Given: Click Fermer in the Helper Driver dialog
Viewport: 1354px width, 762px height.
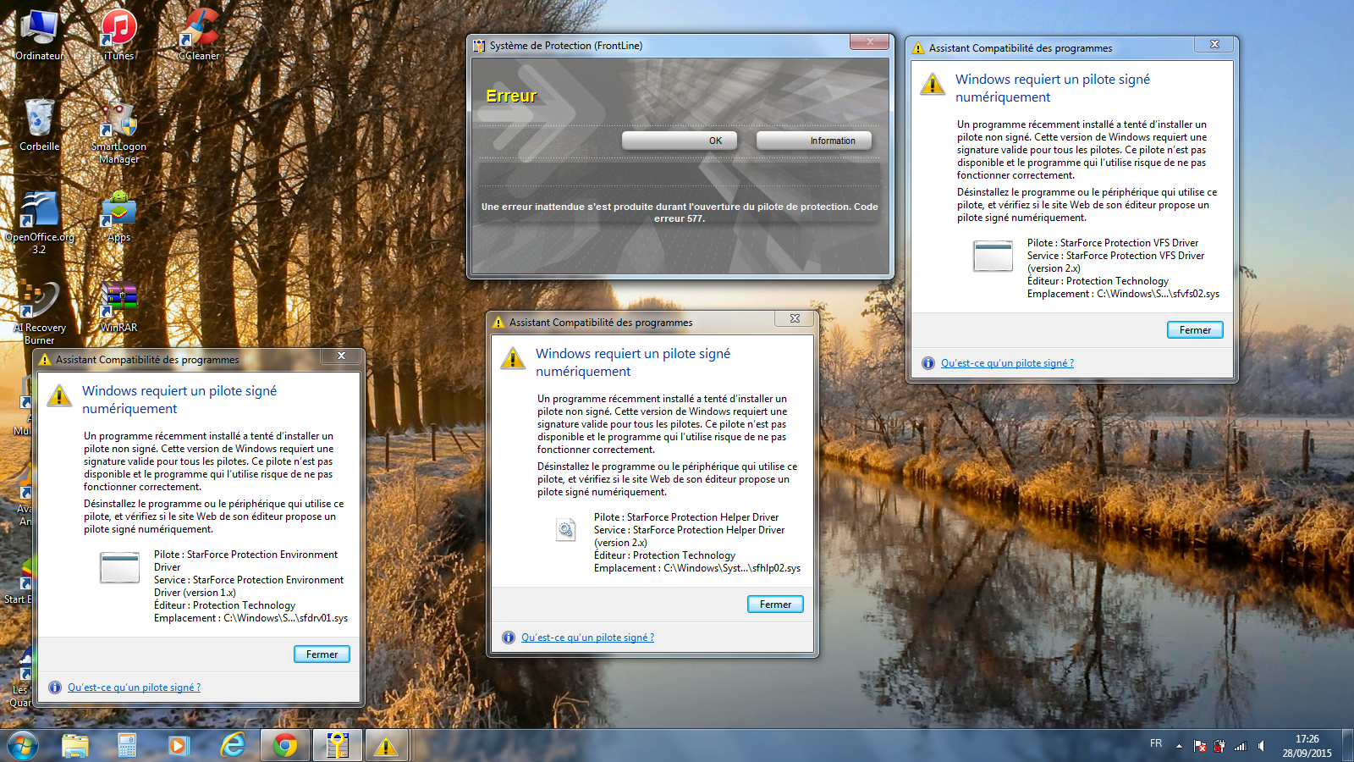Looking at the screenshot, I should point(775,605).
